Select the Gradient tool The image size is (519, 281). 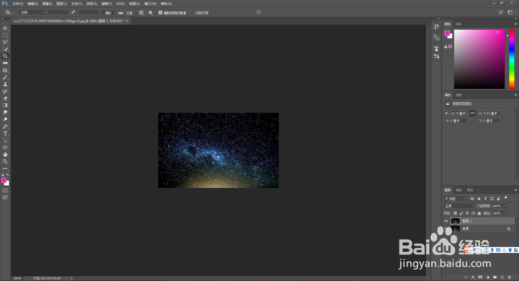click(5, 106)
